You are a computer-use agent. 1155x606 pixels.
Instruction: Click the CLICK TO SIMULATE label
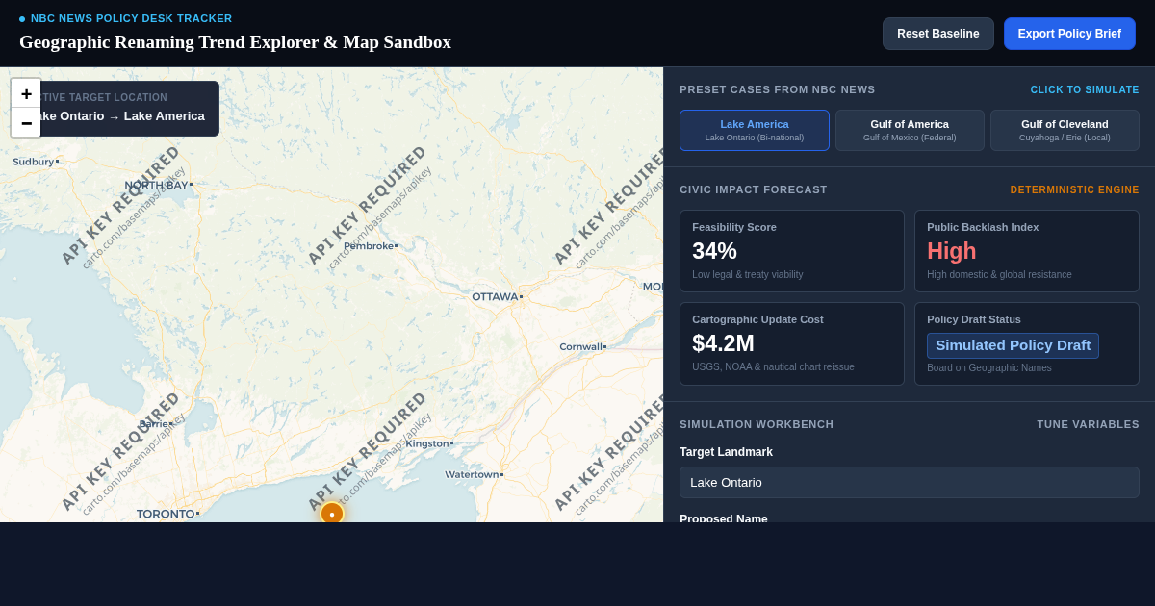tap(1085, 89)
